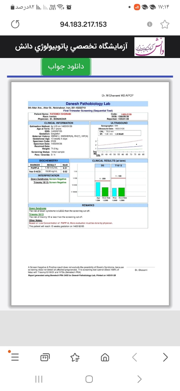Image resolution: width=180 pixels, height=391 pixels.
Task: Navigate back with the browser back arrow
Action: point(135,357)
